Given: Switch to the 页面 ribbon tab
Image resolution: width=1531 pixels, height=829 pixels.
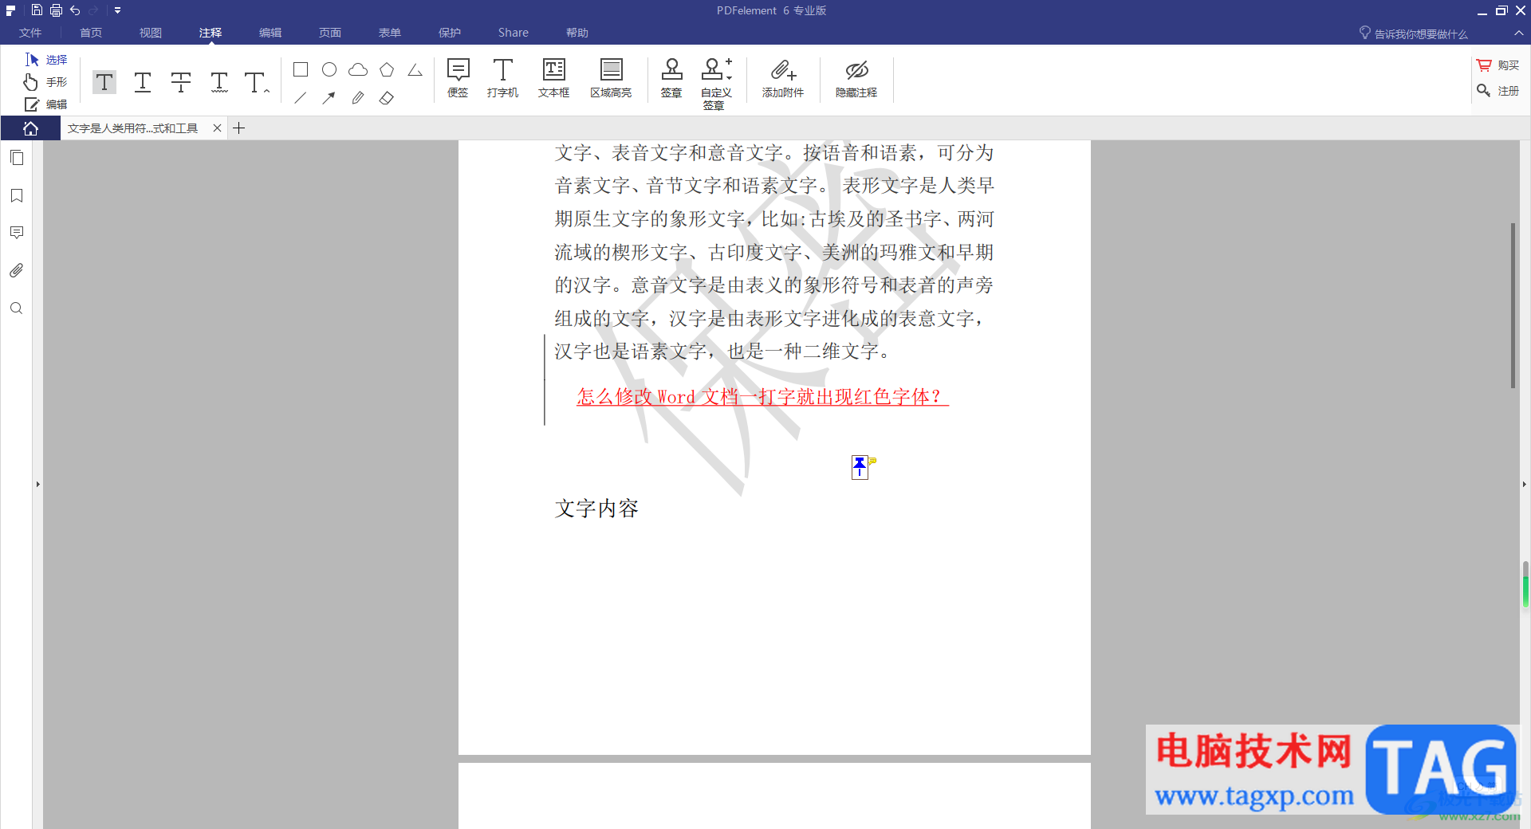Looking at the screenshot, I should click(330, 33).
